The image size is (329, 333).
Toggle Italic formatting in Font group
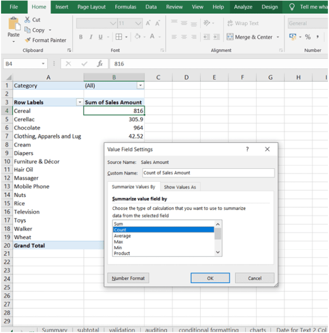(90, 37)
